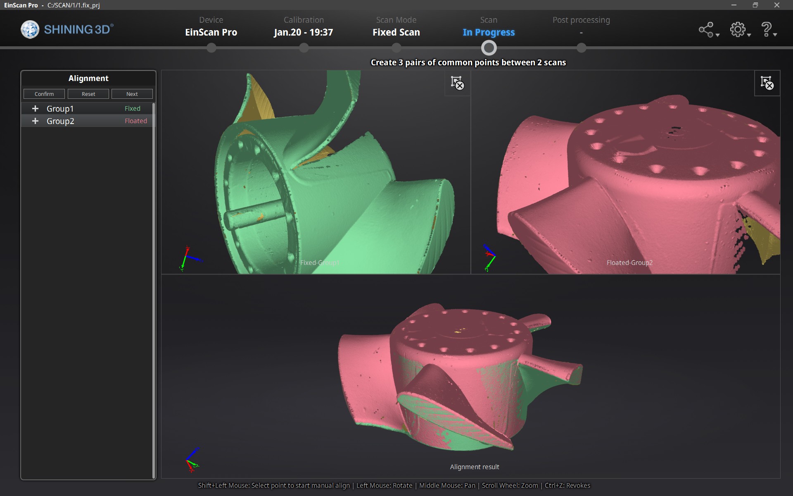Clear picked points in Floated-Group2 view
793x496 pixels.
pyautogui.click(x=767, y=83)
